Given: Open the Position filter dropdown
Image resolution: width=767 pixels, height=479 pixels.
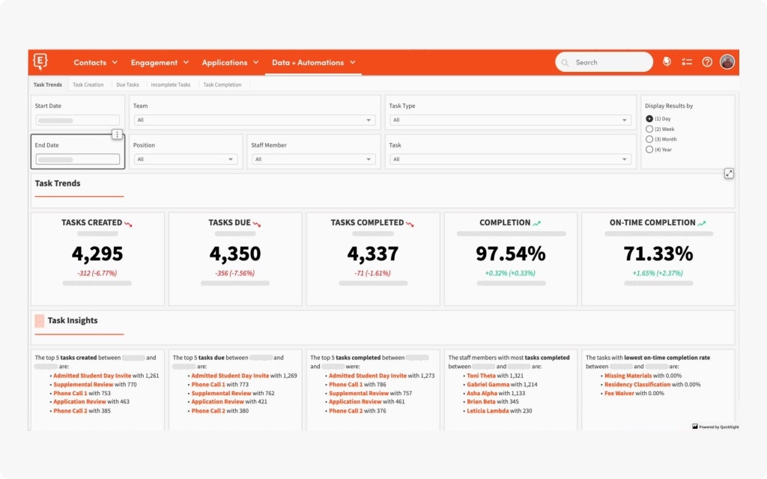Looking at the screenshot, I should click(x=186, y=159).
